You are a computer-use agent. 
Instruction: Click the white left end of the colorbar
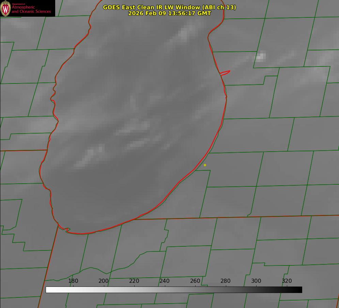click(48, 290)
